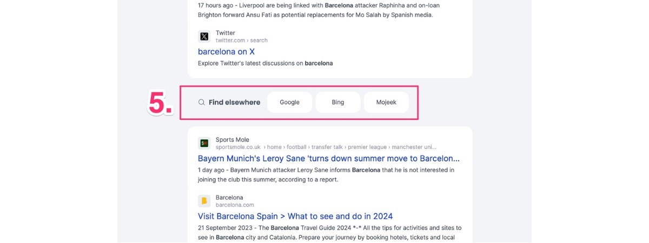Search elsewhere on Bing

[x=338, y=102]
